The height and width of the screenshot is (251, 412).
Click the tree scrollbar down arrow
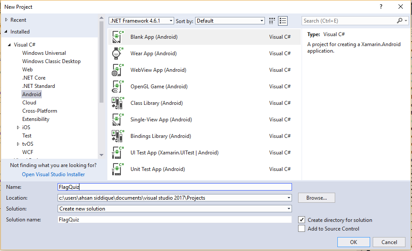coord(101,155)
